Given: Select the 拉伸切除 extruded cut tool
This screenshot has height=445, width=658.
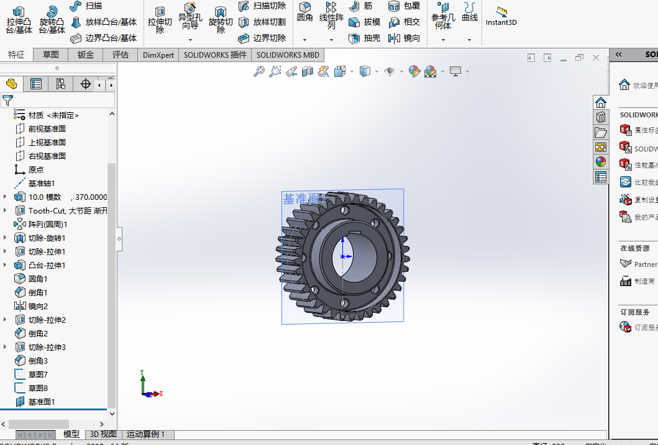Looking at the screenshot, I should (x=160, y=20).
